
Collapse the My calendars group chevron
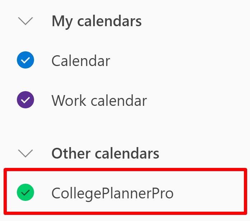25,21
